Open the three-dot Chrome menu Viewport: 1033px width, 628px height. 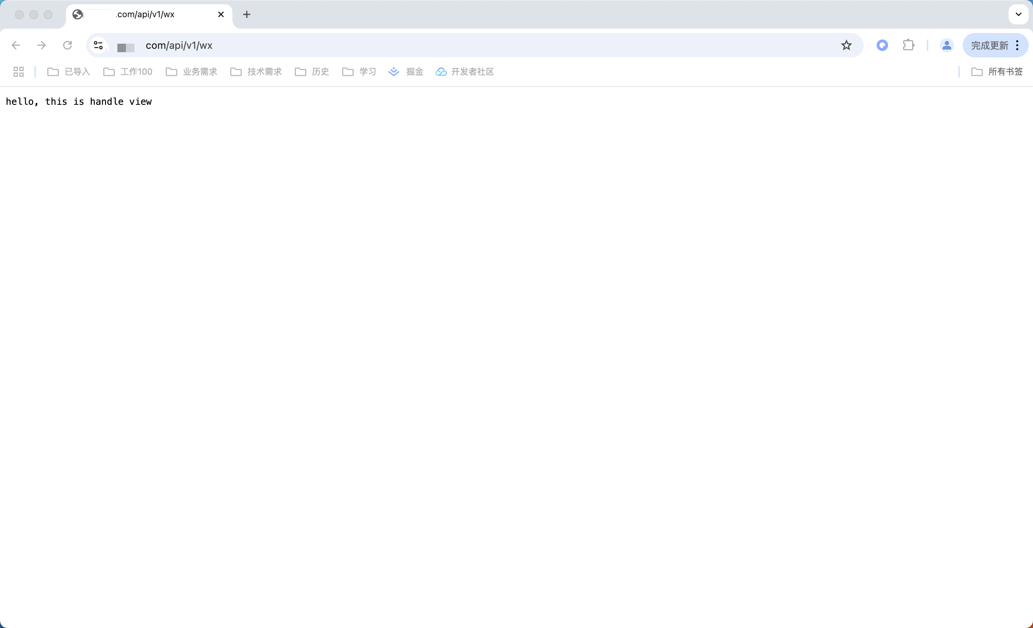tap(1018, 45)
